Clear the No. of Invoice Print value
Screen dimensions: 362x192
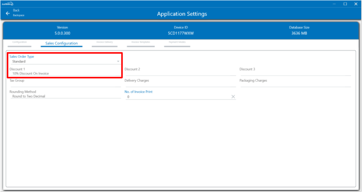[233, 97]
